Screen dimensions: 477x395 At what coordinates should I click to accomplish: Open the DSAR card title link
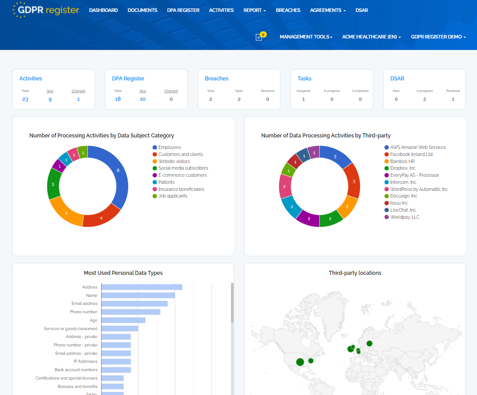pyautogui.click(x=397, y=79)
